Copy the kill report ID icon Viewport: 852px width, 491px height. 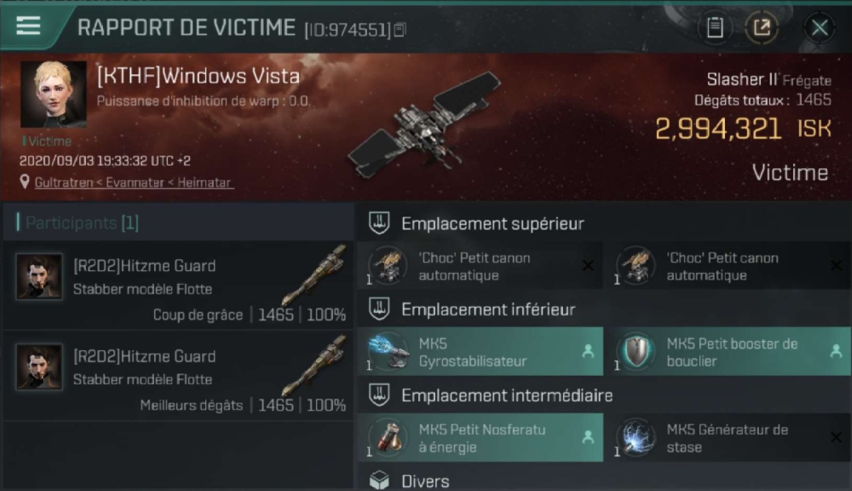[x=400, y=29]
